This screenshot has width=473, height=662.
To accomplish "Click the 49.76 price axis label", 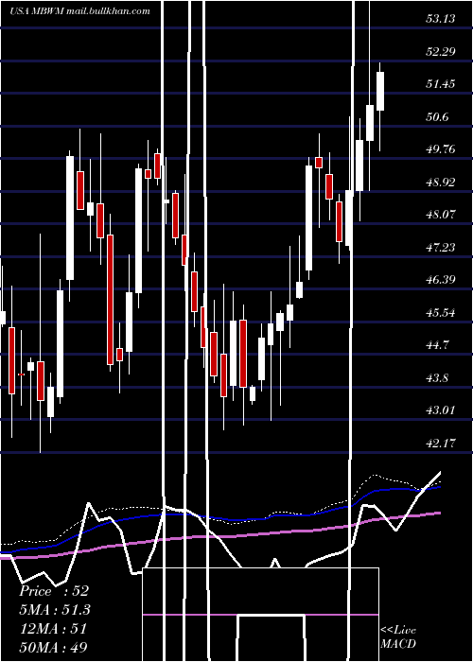I will [441, 149].
